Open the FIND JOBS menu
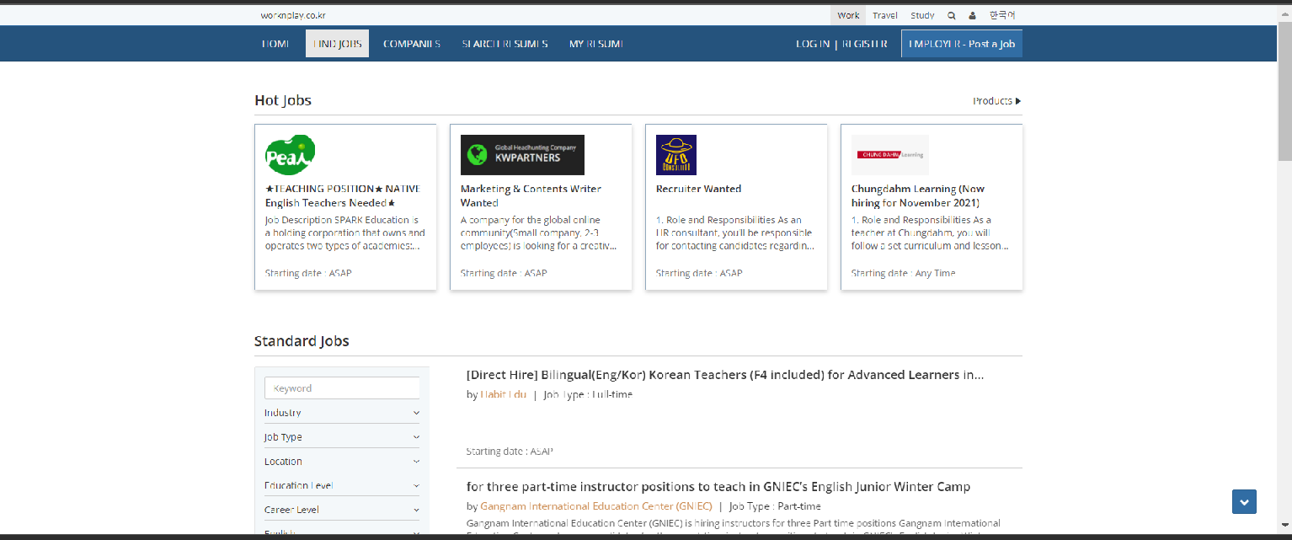 [337, 43]
